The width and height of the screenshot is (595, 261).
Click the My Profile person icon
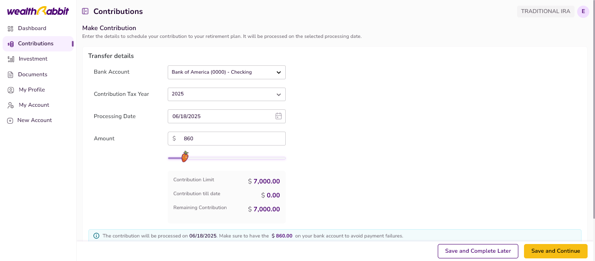click(10, 90)
